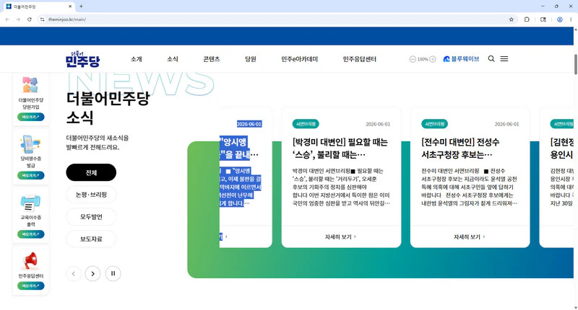Pause the news slider
This screenshot has width=578, height=310.
(113, 274)
